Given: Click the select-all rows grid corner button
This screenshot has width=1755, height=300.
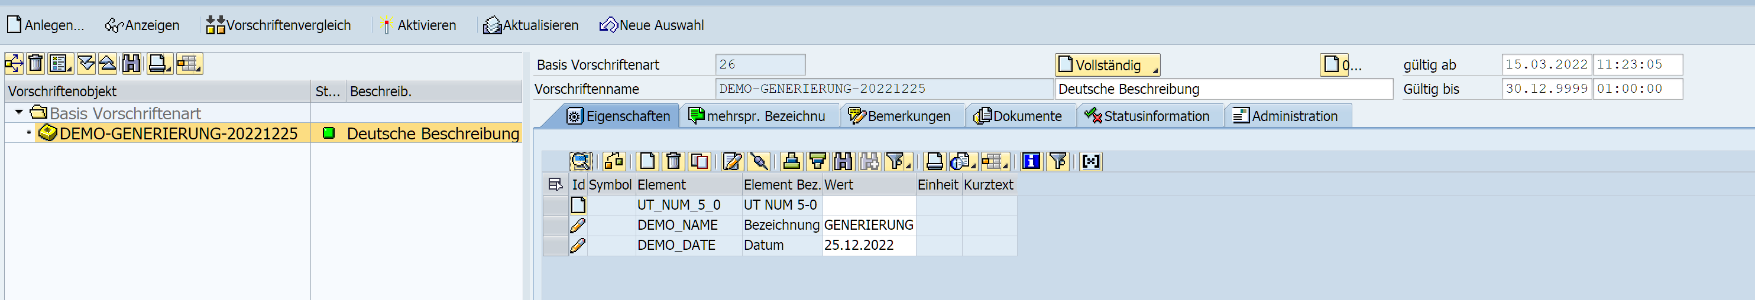Looking at the screenshot, I should point(555,184).
